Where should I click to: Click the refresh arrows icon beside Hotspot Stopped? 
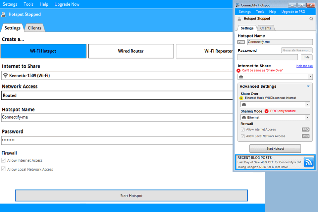[x=311, y=19]
